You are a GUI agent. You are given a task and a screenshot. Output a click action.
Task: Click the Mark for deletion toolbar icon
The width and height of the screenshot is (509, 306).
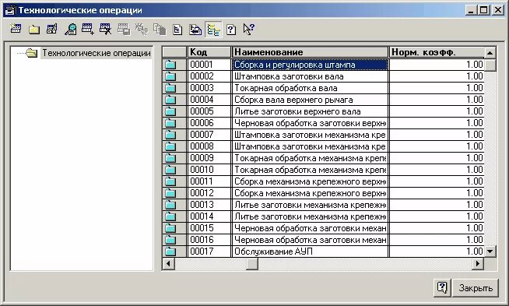pyautogui.click(x=106, y=30)
